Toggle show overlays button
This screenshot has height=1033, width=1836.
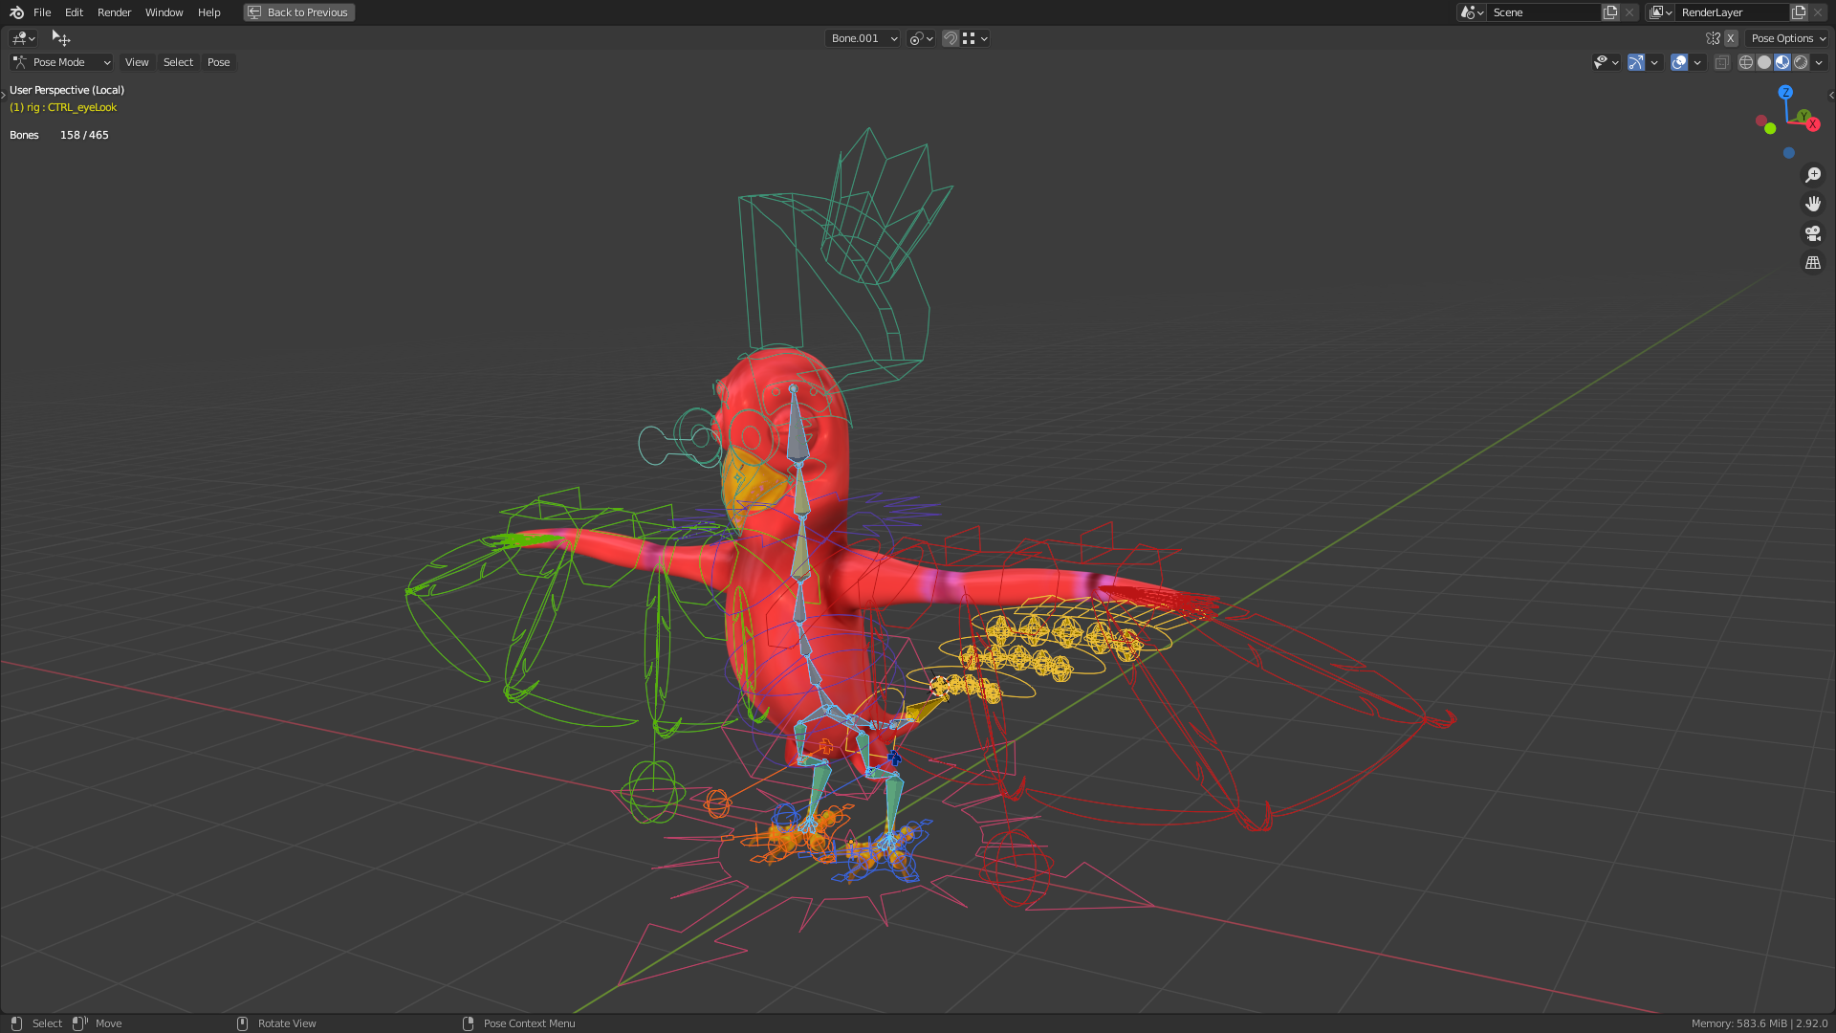click(1679, 62)
